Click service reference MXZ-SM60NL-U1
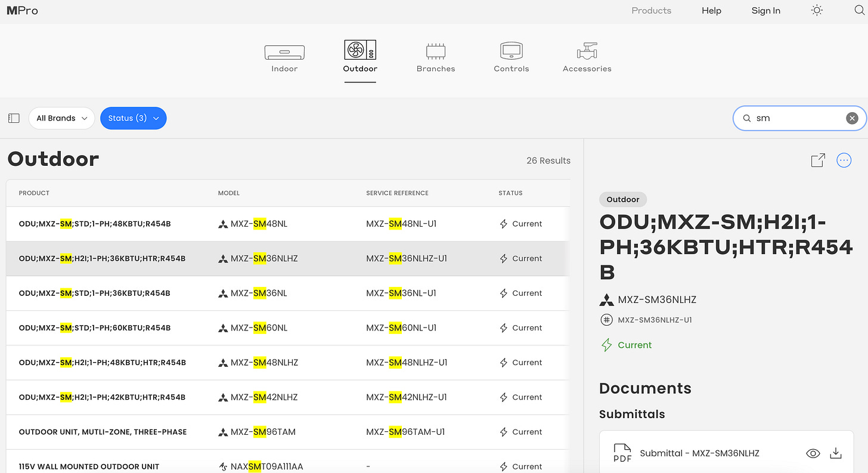 [401, 328]
